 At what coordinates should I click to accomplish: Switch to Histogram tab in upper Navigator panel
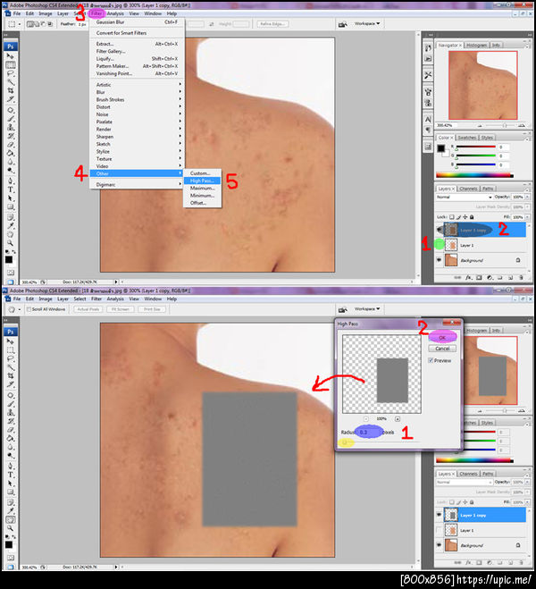tap(477, 45)
